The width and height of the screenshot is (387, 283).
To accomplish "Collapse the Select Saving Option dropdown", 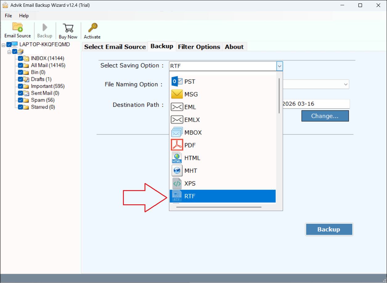I will click(x=279, y=66).
